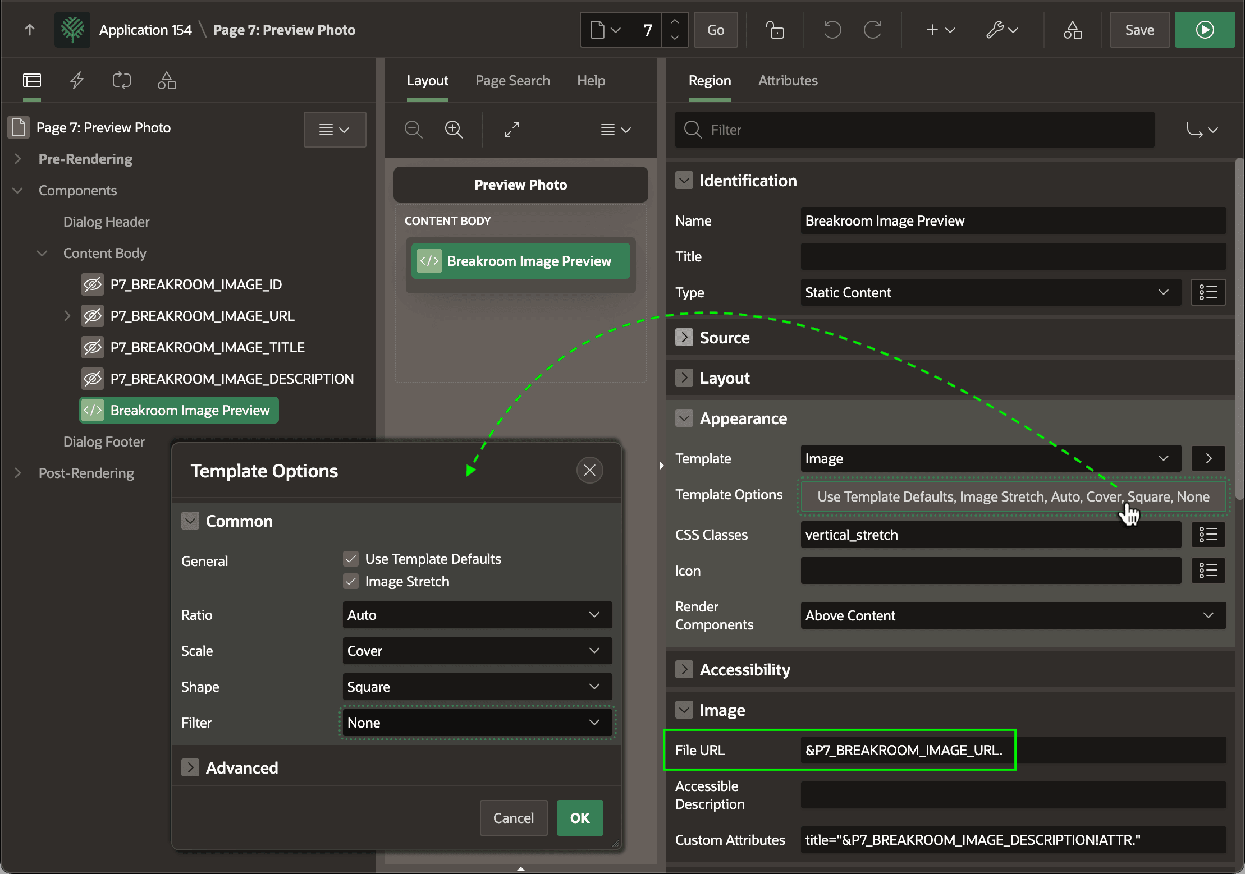Click the page number stepper arrows

[675, 30]
